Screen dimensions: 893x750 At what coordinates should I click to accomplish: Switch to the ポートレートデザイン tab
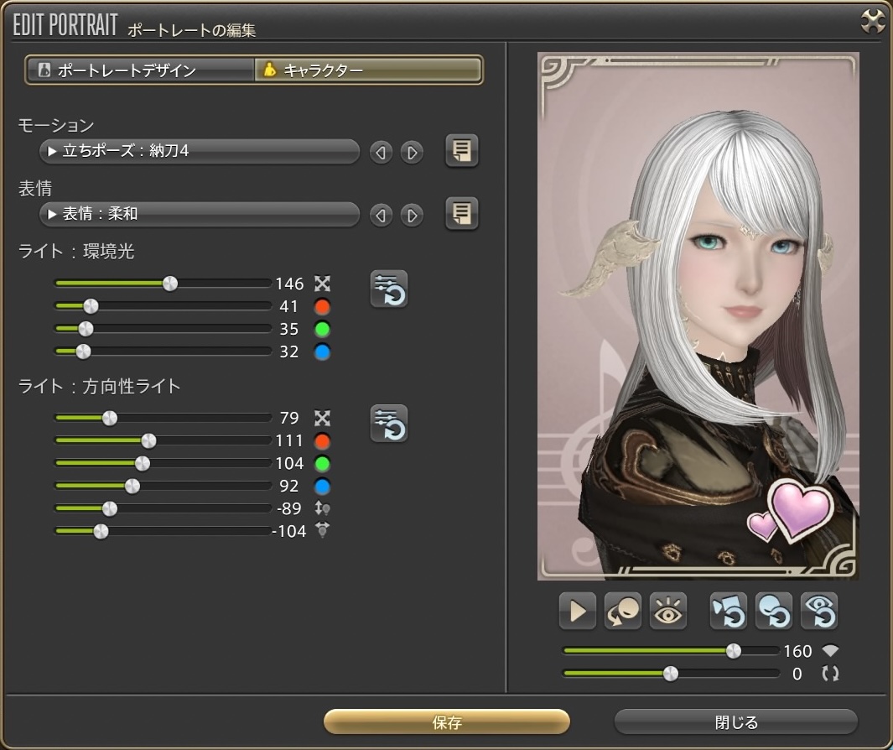click(140, 70)
